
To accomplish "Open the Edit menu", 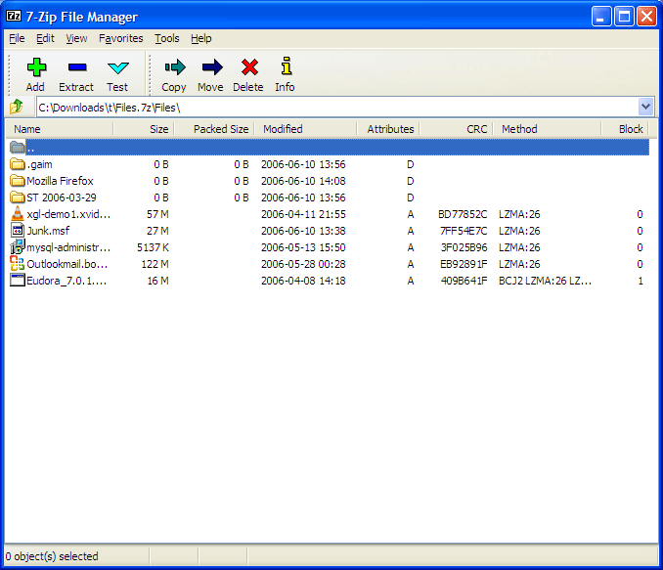I will tap(45, 38).
